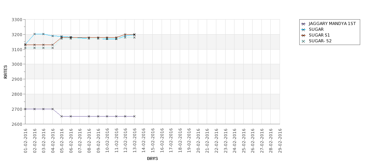
Task: Click SUGAR- S2 data point at 13-02-2016
Action: point(134,38)
